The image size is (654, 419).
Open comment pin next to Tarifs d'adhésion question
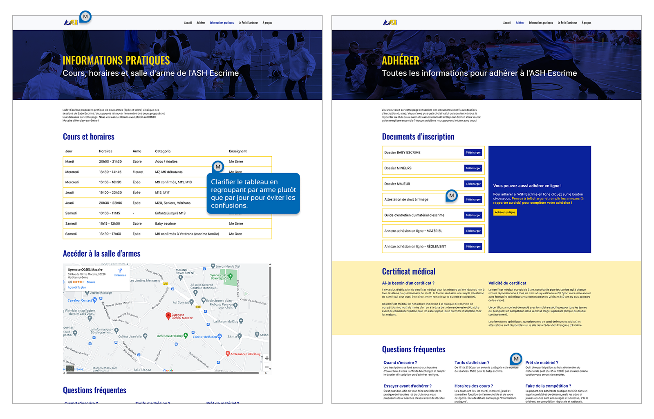516,359
